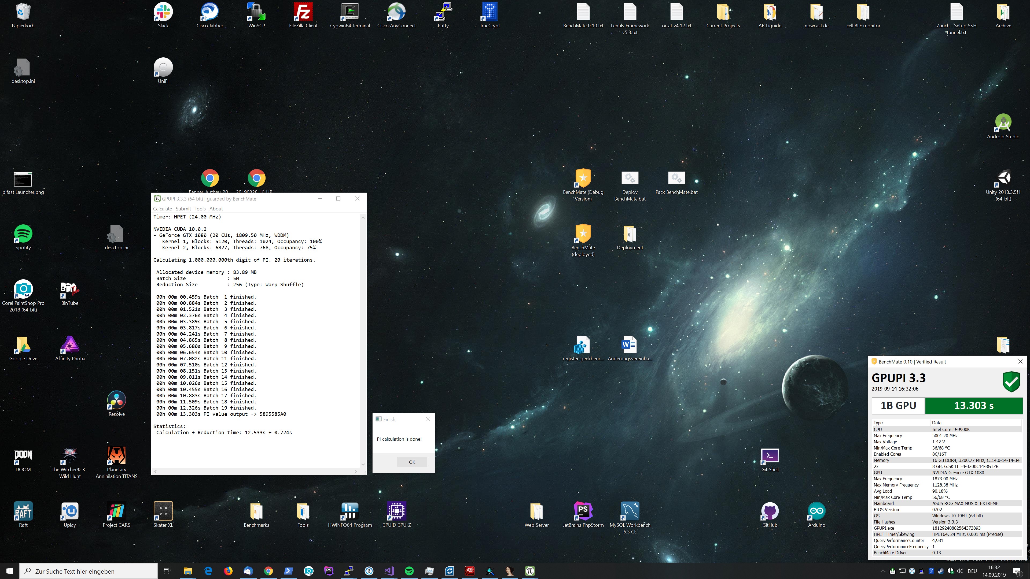Open the Submit menu in GPUPI
This screenshot has width=1030, height=579.
183,209
